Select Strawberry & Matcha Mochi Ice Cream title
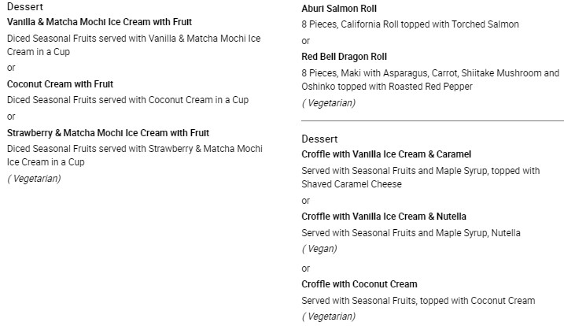564x326 pixels. click(x=108, y=133)
